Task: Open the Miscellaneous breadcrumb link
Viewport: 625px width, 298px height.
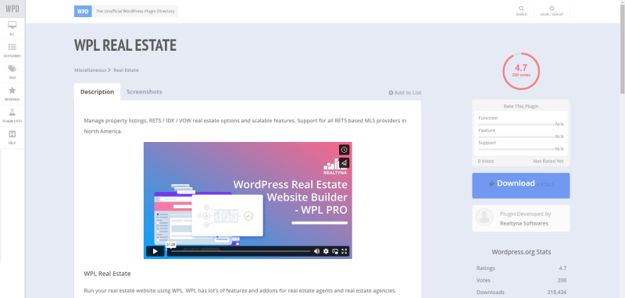Action: click(90, 70)
